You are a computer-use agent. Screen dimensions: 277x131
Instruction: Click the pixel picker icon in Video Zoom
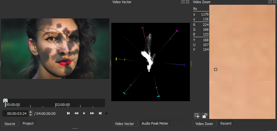tap(197, 116)
